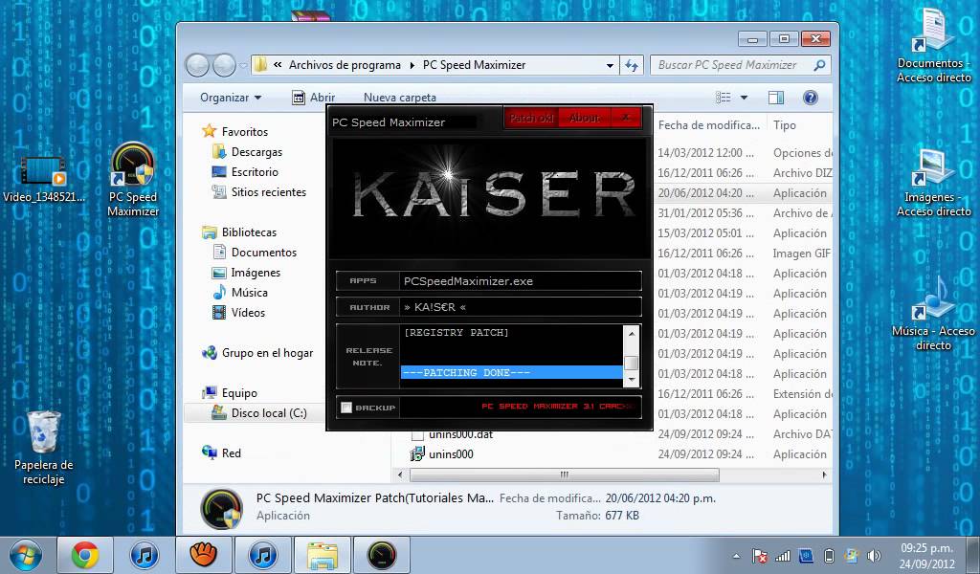The height and width of the screenshot is (574, 980).
Task: Select Documentos - Acceso directo desktop shortcut
Action: pyautogui.click(x=934, y=45)
